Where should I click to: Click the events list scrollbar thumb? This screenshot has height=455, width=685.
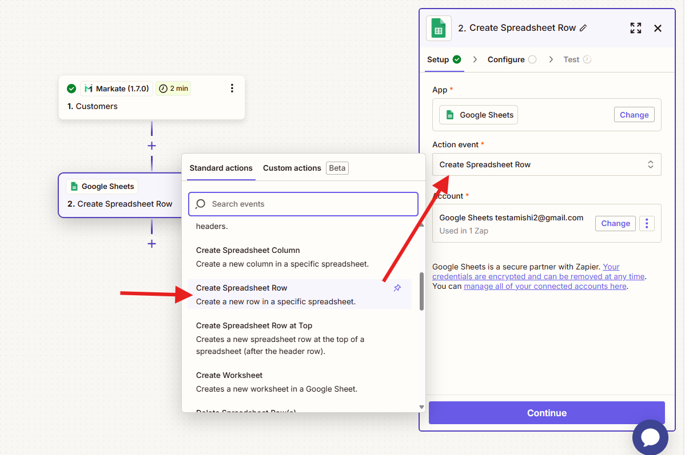click(421, 291)
